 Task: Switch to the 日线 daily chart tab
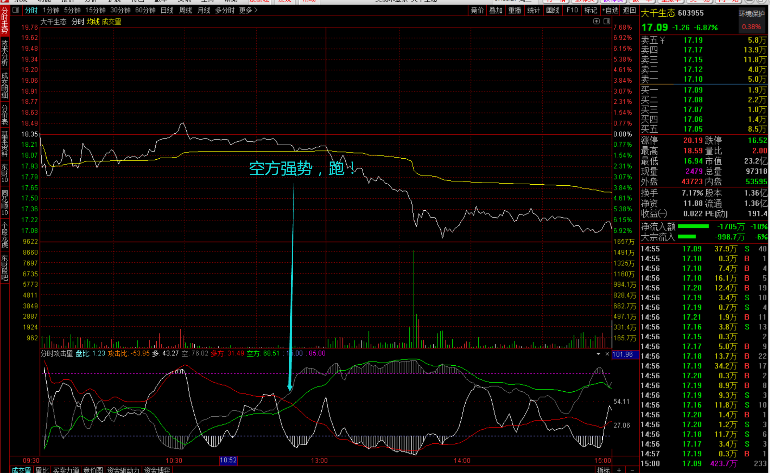click(167, 10)
